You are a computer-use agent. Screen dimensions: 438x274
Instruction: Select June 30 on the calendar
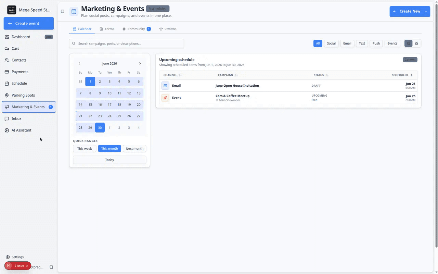coord(100,127)
